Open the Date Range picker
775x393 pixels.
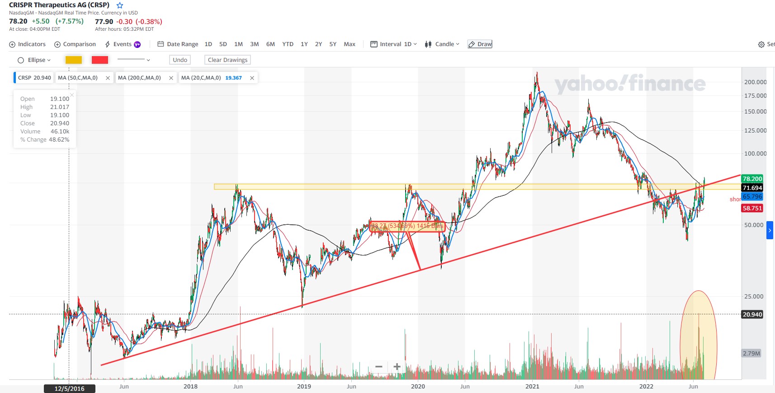178,44
